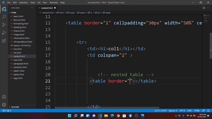Screen dimensions: 212x119
Task: Open the Selection menu
Action: pos(24,2)
